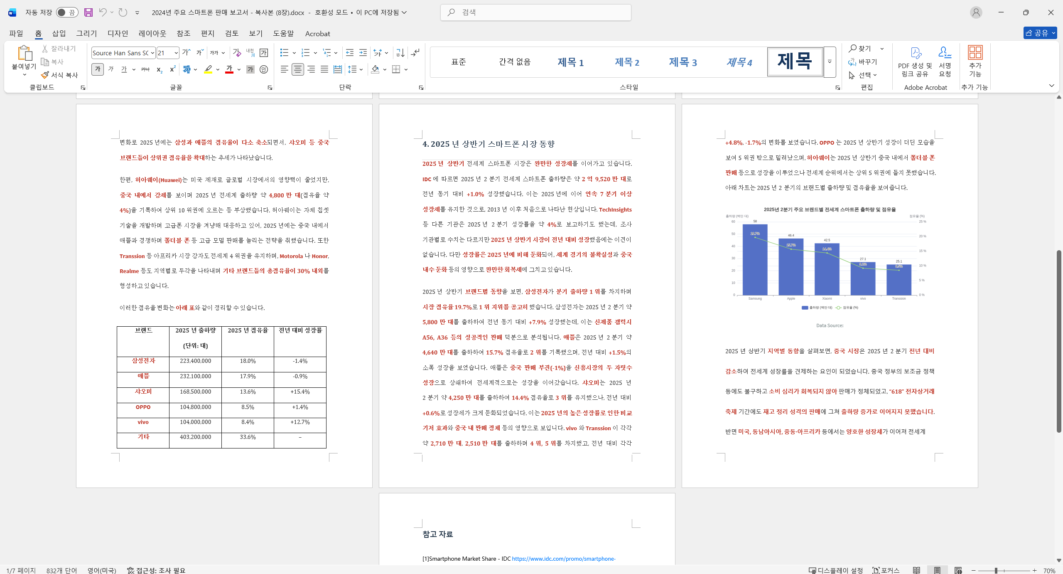Toggle Italic formatting
1063x574 pixels.
[111, 69]
